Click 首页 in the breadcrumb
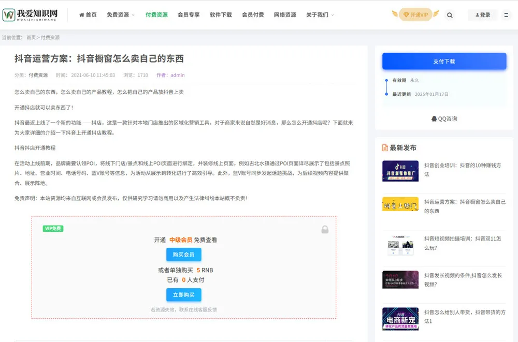The image size is (518, 342). (31, 38)
